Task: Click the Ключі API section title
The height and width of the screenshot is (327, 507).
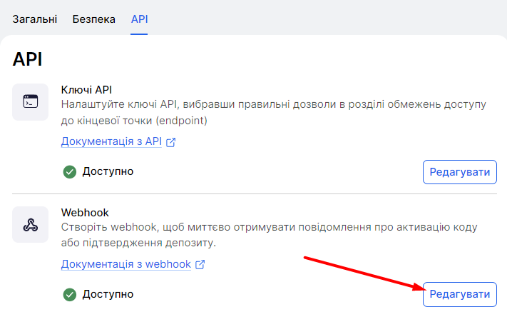Action: point(87,89)
